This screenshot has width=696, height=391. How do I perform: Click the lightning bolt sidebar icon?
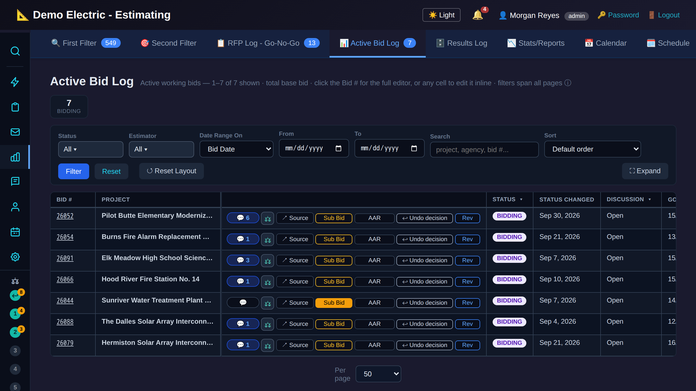pos(15,82)
